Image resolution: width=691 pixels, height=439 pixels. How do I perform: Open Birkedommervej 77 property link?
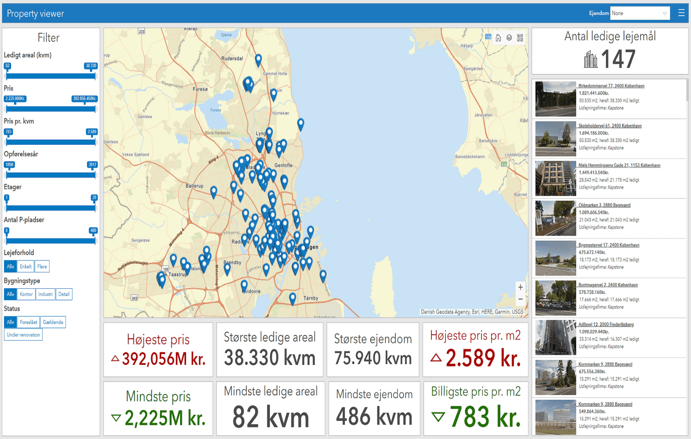pos(611,86)
